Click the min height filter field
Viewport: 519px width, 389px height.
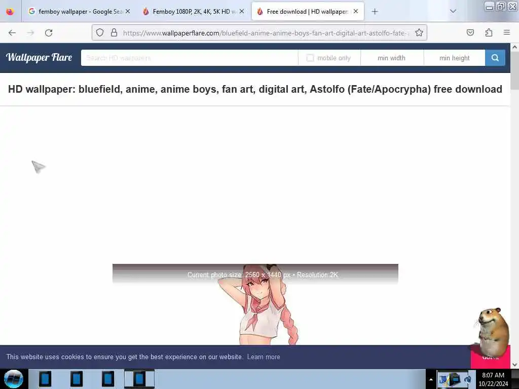click(x=455, y=58)
